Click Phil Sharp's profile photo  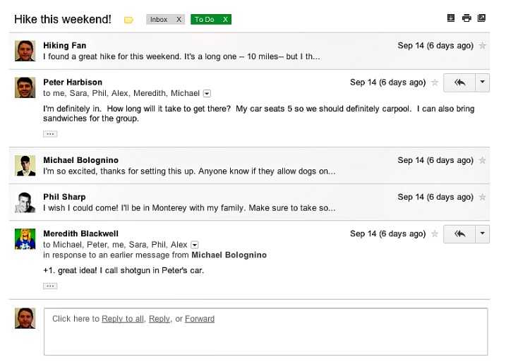[25, 202]
